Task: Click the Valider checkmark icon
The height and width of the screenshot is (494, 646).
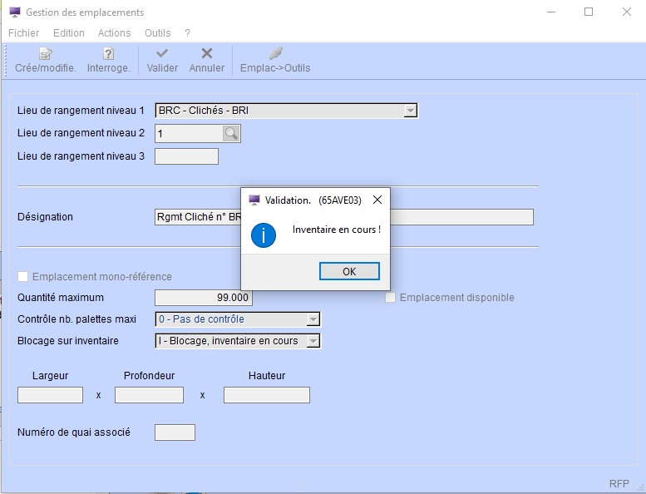Action: click(162, 54)
